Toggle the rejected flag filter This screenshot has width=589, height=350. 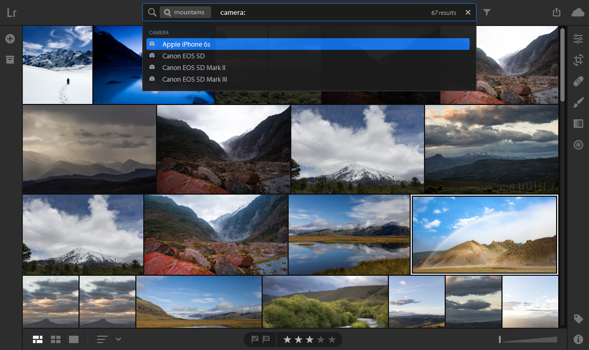pos(265,339)
